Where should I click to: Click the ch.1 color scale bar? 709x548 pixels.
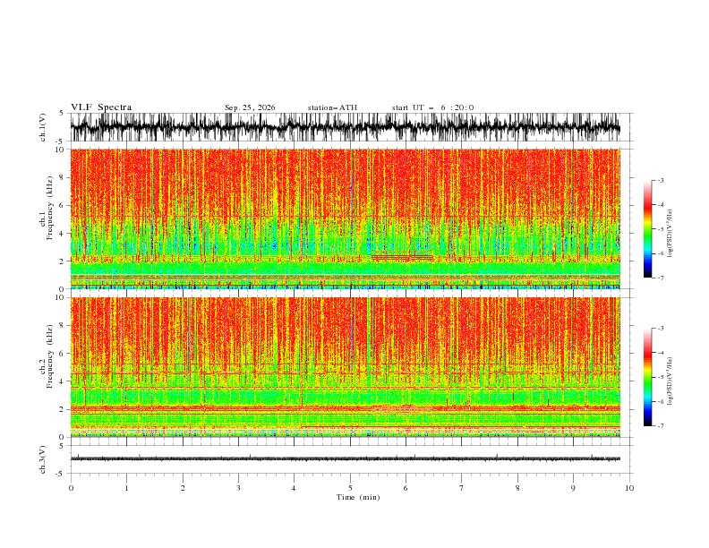[647, 229]
